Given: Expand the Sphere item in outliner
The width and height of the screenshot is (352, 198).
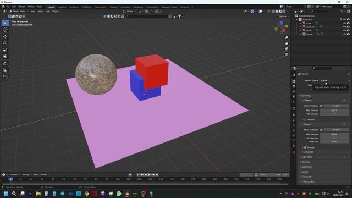Looking at the screenshot, I should coord(300,34).
